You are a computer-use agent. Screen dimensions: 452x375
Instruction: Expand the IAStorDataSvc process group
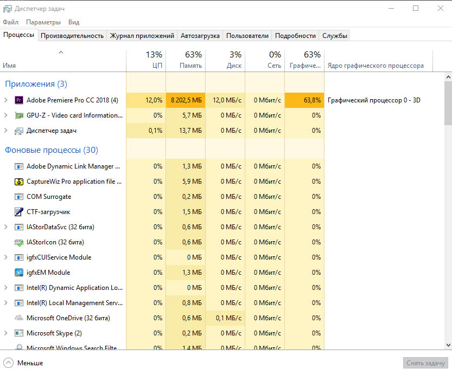(6, 227)
